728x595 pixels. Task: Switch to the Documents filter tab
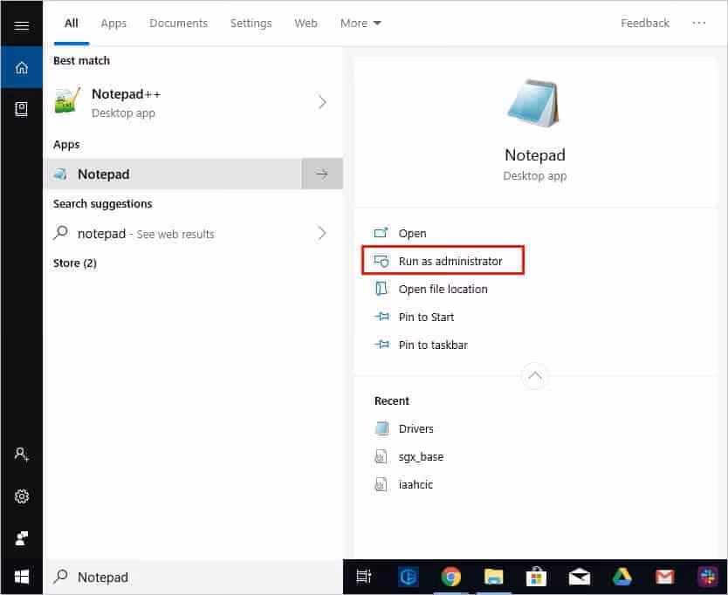178,23
